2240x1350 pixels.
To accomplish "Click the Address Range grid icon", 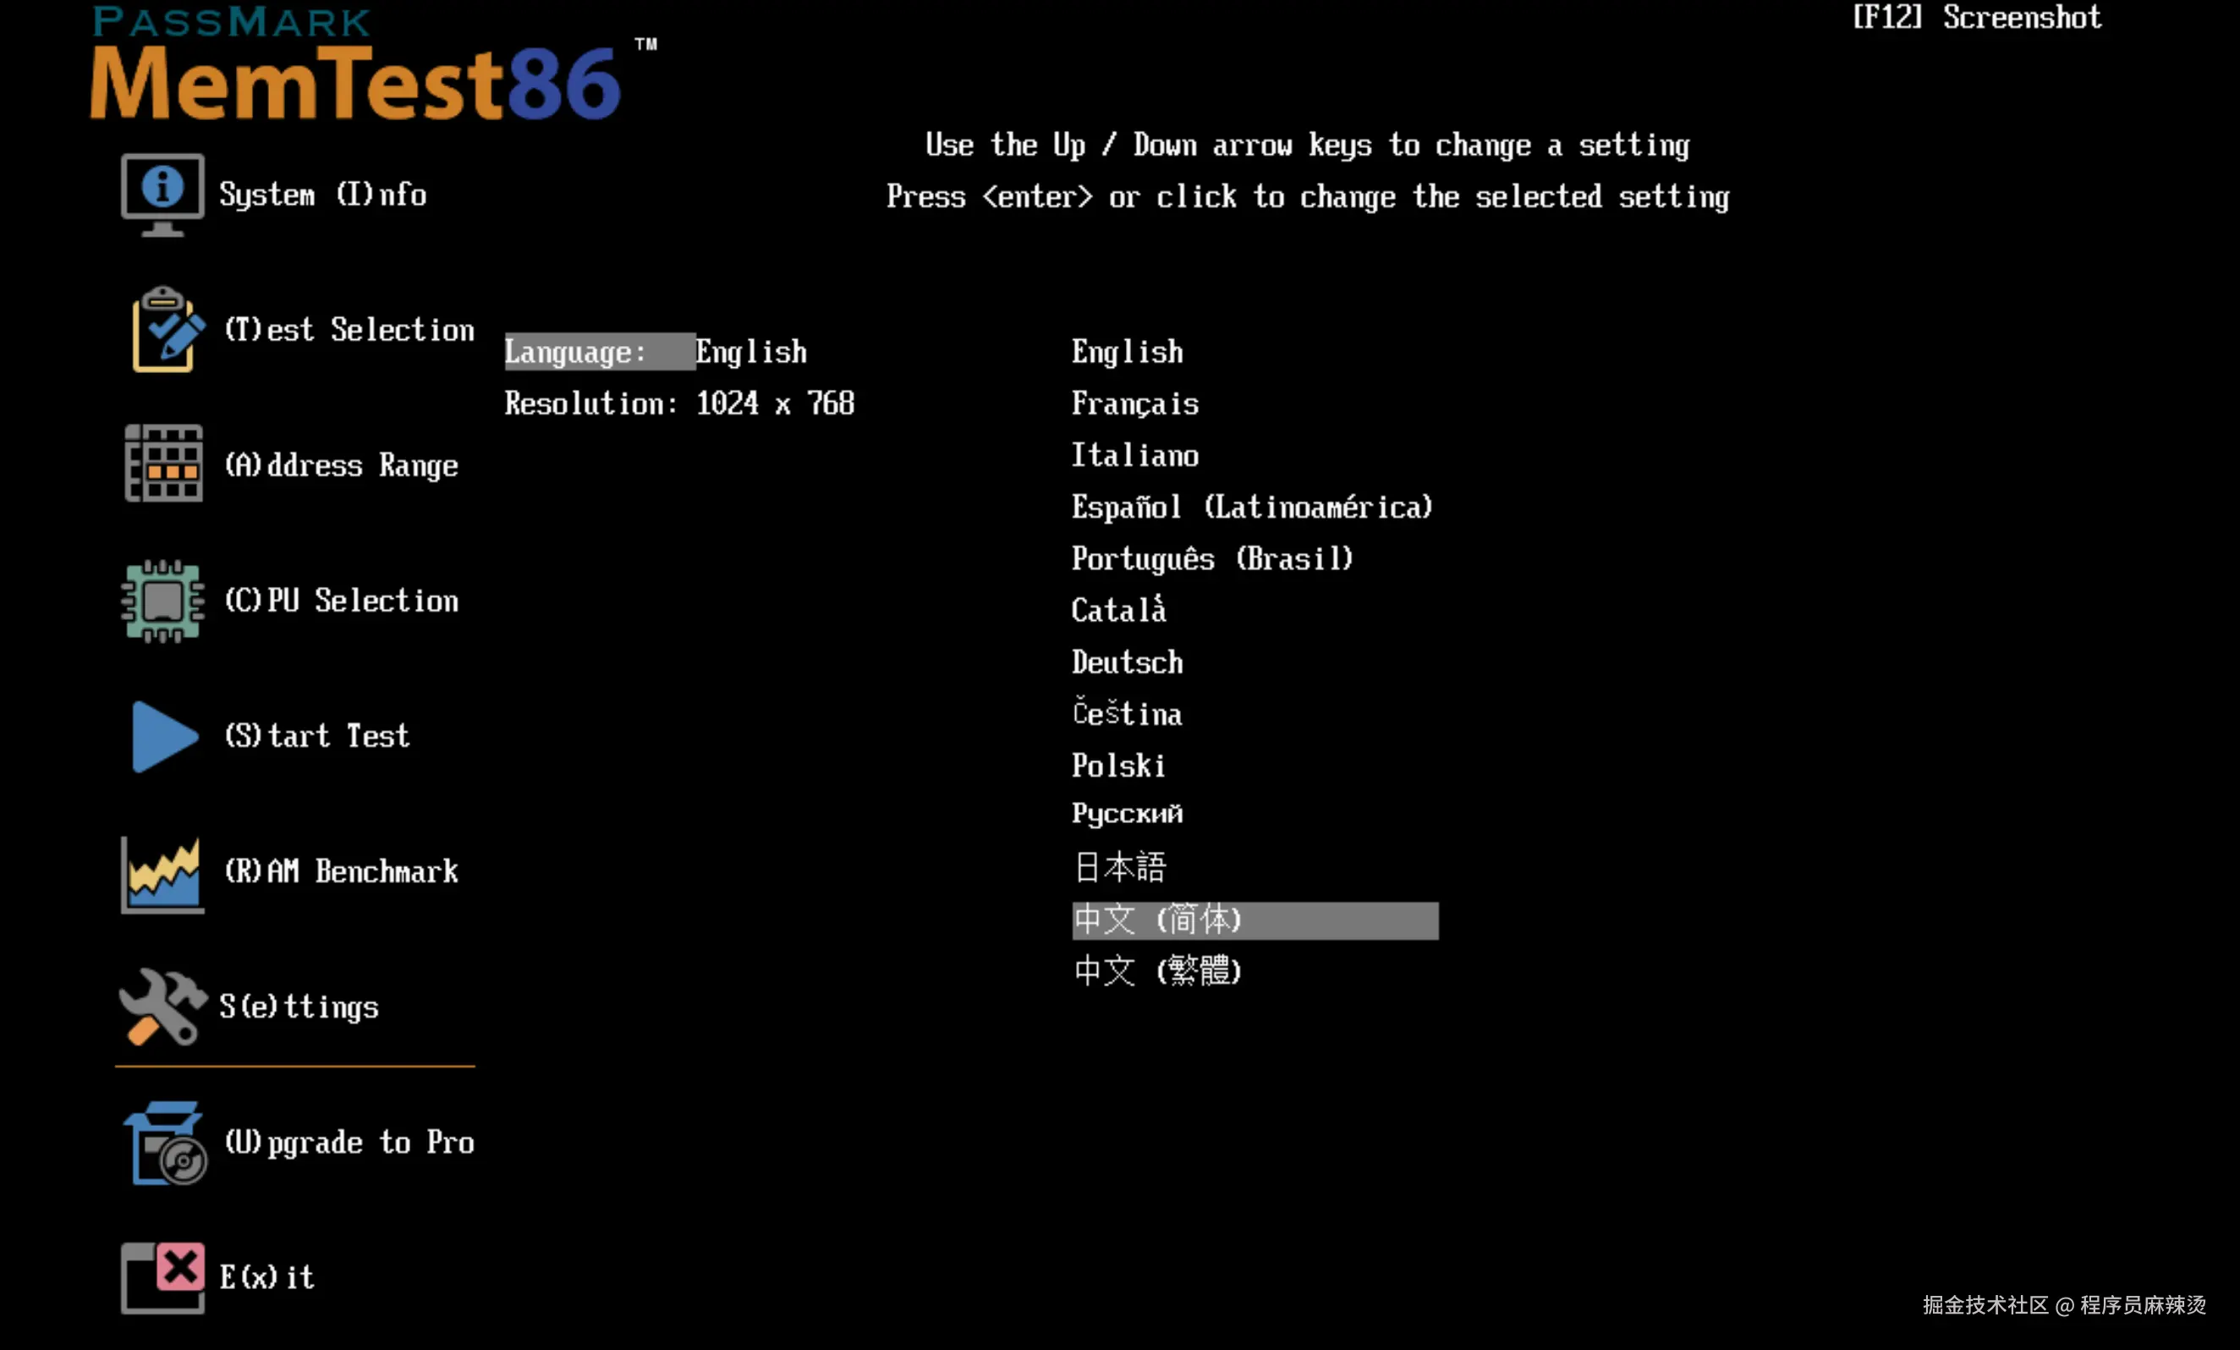I will (x=163, y=464).
